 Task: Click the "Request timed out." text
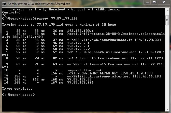pyautogui.click(x=85, y=70)
